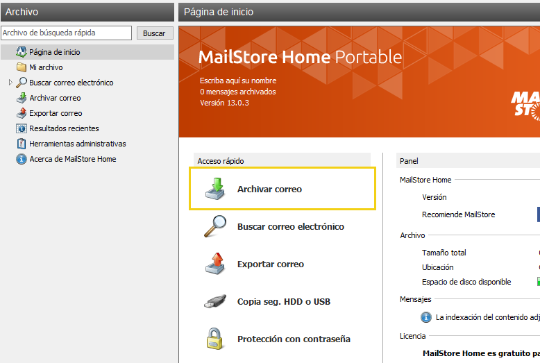Open Copia seg. HDD o USB

point(284,302)
